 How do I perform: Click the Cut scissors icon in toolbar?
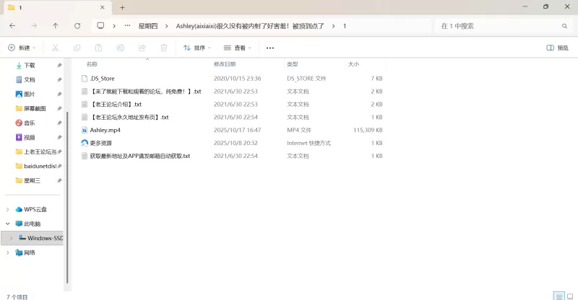(55, 48)
